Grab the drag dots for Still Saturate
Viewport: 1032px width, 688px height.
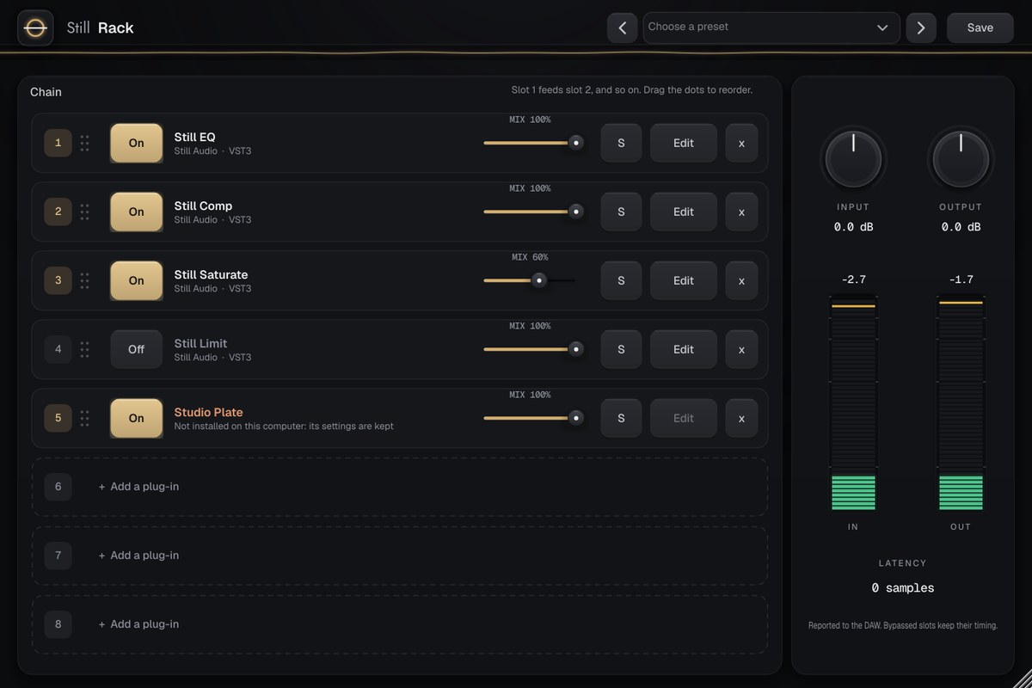[84, 280]
